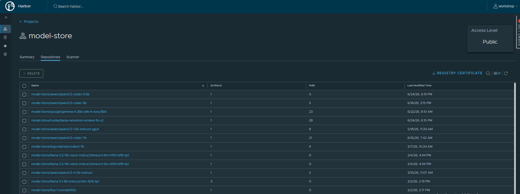Sort by the Pulls column header
Image resolution: width=520 pixels, height=194 pixels.
pos(312,85)
